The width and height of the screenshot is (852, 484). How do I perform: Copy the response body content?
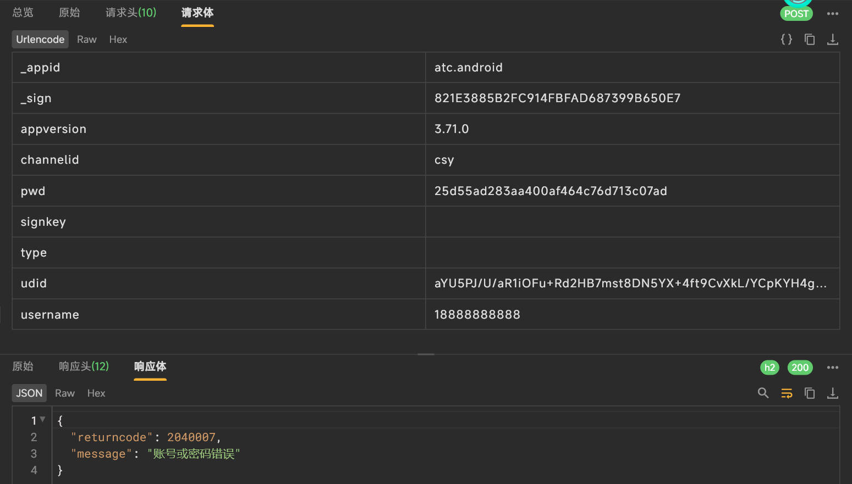(810, 393)
